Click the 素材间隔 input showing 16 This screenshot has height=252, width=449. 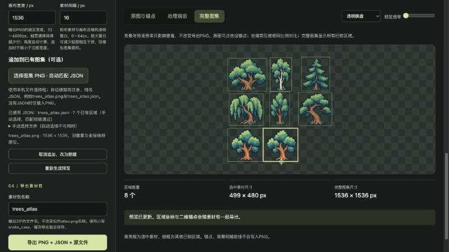83,18
